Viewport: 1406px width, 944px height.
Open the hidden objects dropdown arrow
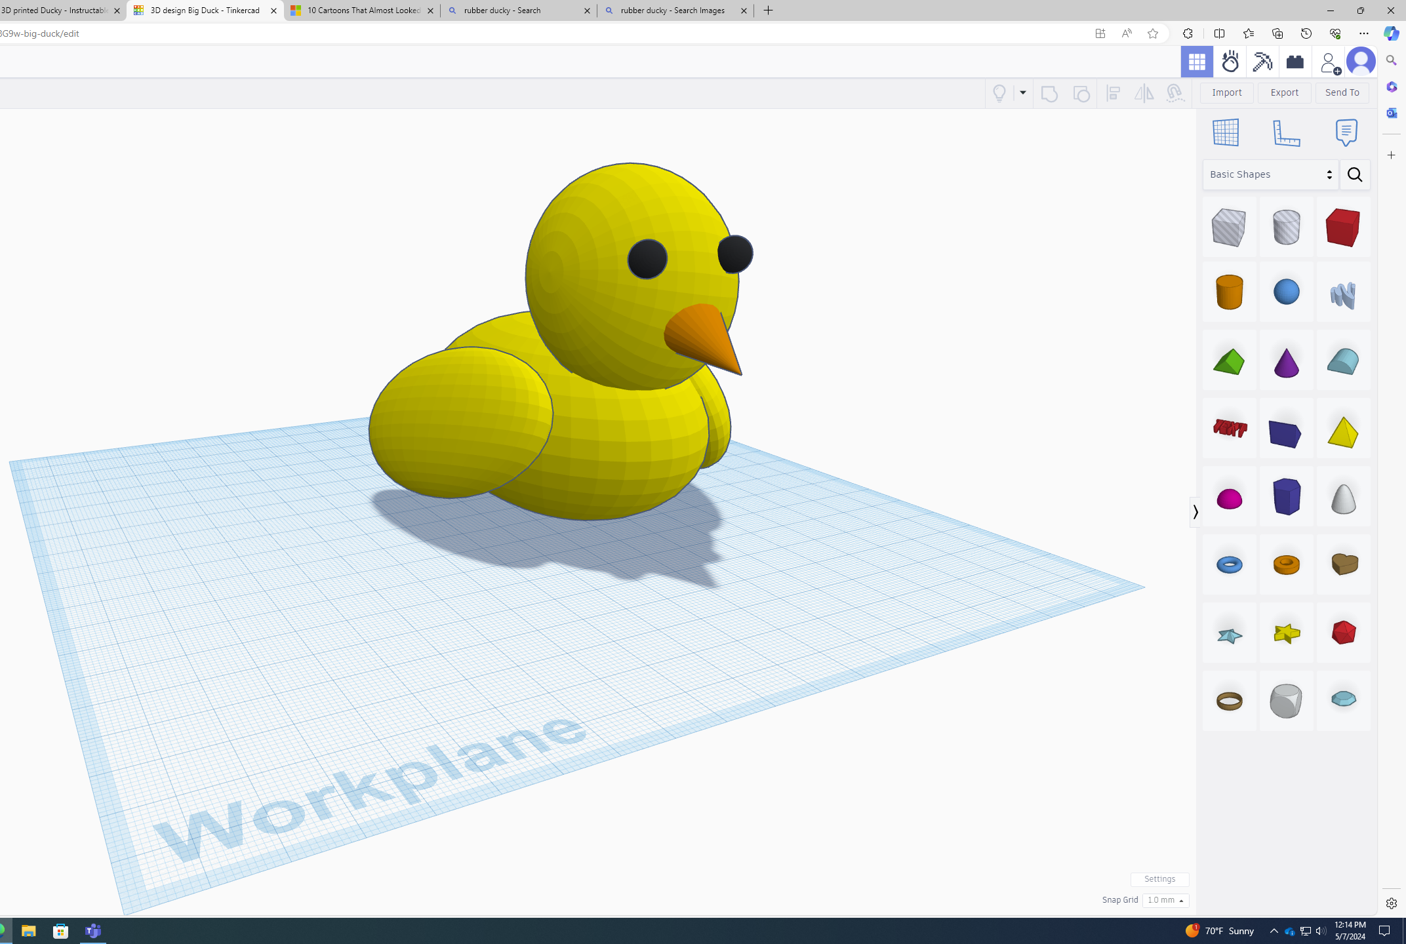1022,93
